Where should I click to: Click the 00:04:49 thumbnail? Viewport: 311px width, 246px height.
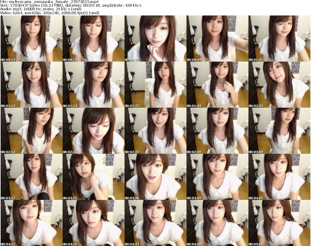point(217,223)
